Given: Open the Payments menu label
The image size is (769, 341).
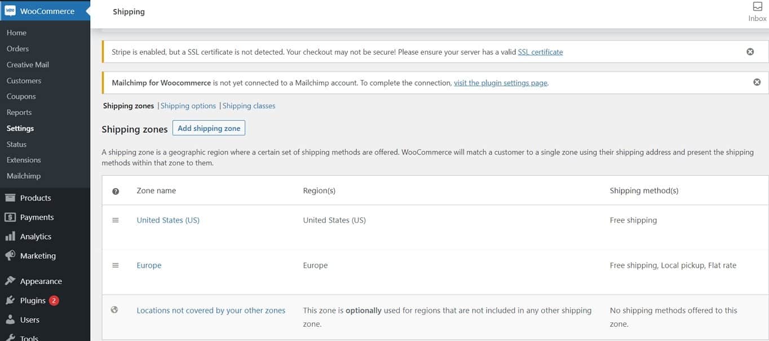Looking at the screenshot, I should (x=37, y=217).
